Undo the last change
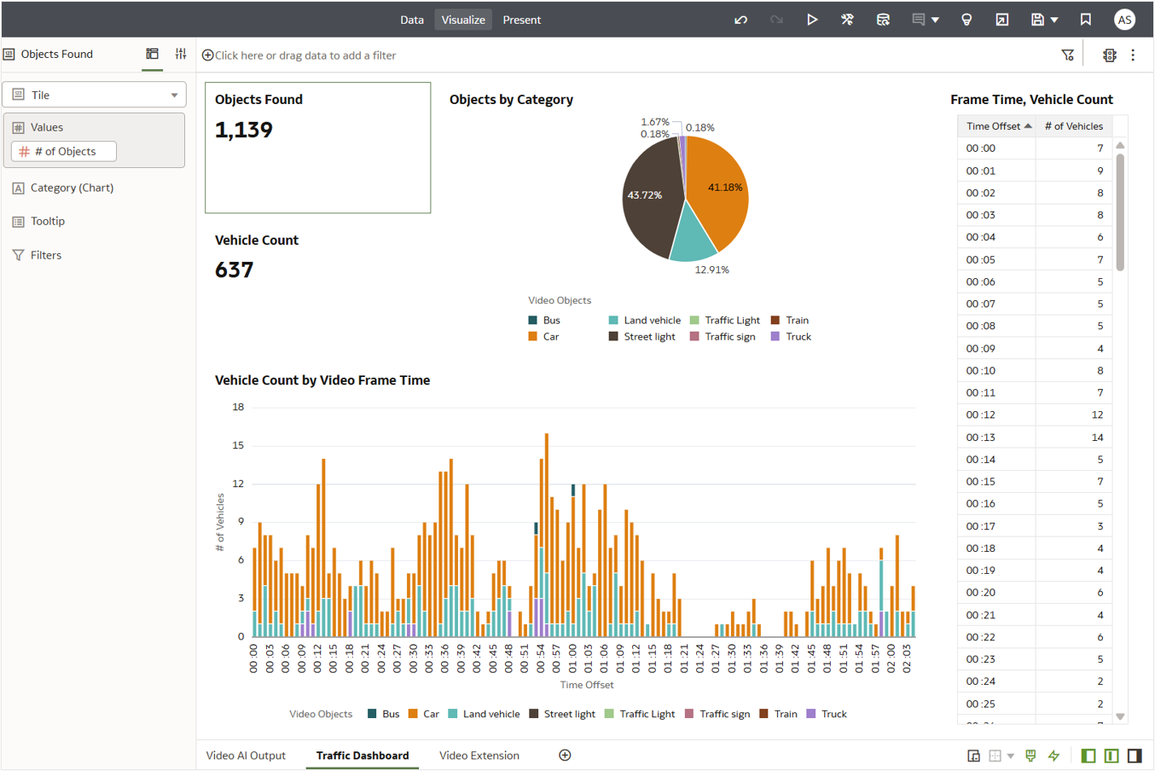The height and width of the screenshot is (771, 1155). (x=741, y=19)
